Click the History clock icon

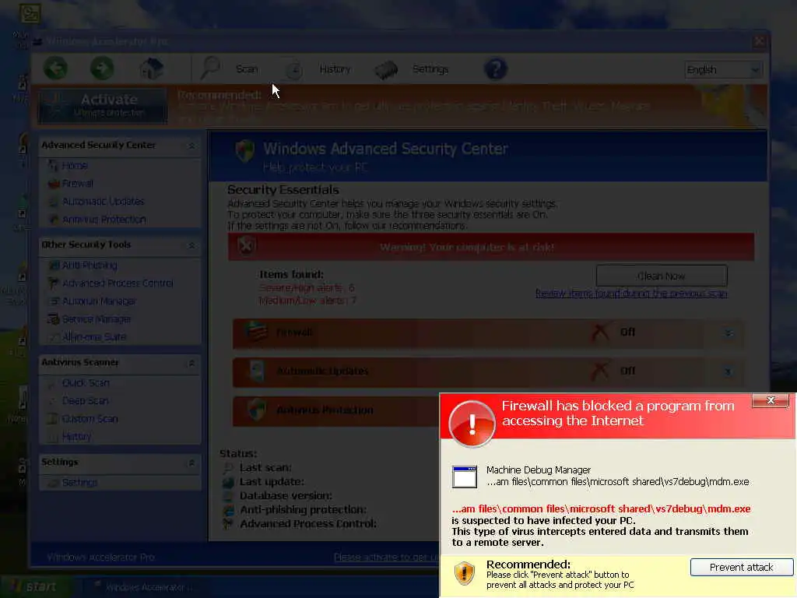293,69
